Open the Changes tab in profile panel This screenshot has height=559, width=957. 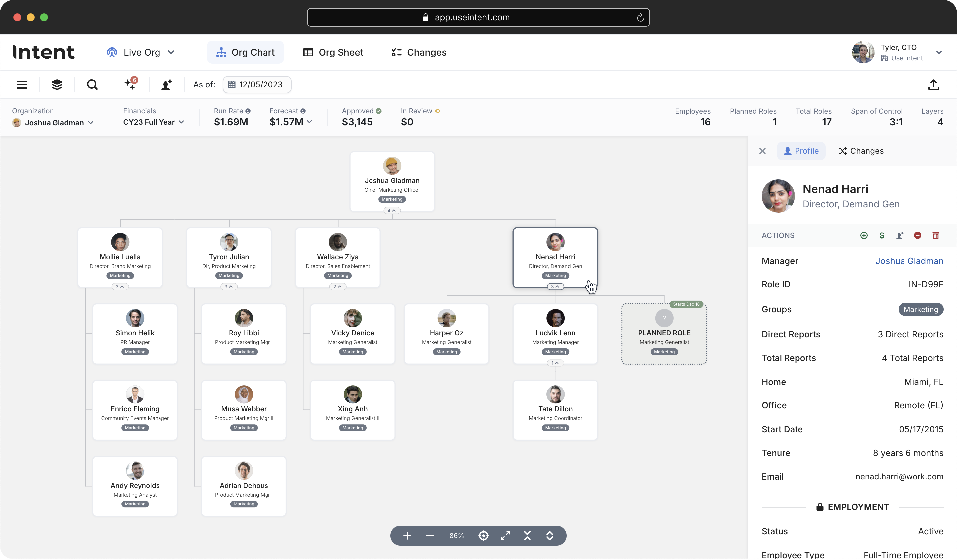pos(861,151)
